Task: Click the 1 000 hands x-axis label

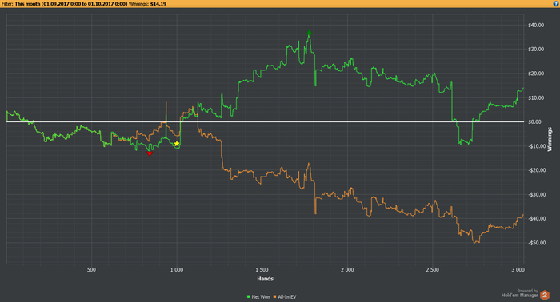Action: pyautogui.click(x=177, y=270)
